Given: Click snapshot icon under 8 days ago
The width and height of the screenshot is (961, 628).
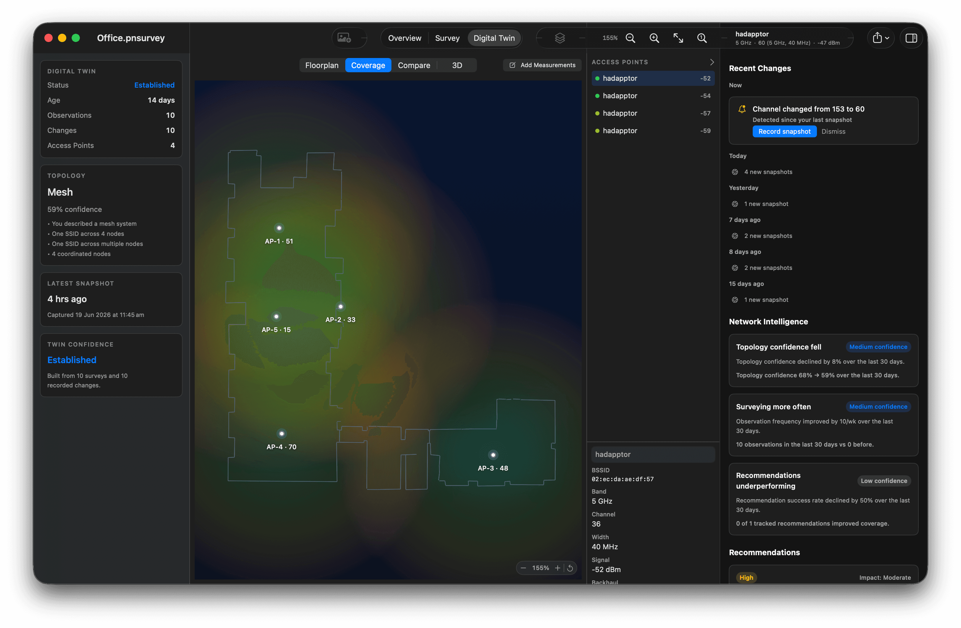Looking at the screenshot, I should (735, 268).
